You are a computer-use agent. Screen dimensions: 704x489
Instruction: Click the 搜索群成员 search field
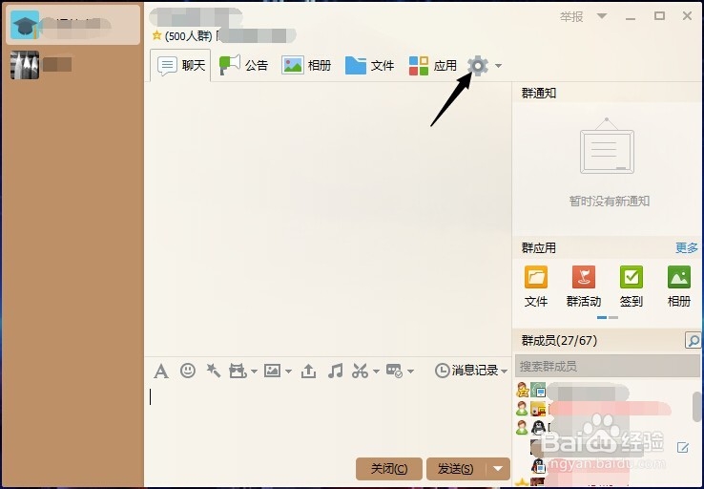pos(607,367)
